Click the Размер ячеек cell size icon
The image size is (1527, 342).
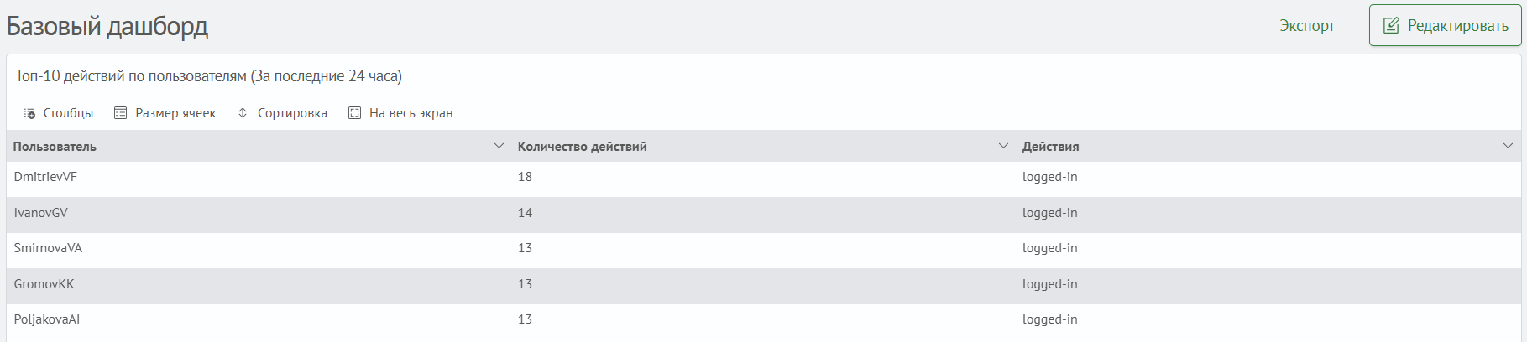click(x=121, y=113)
